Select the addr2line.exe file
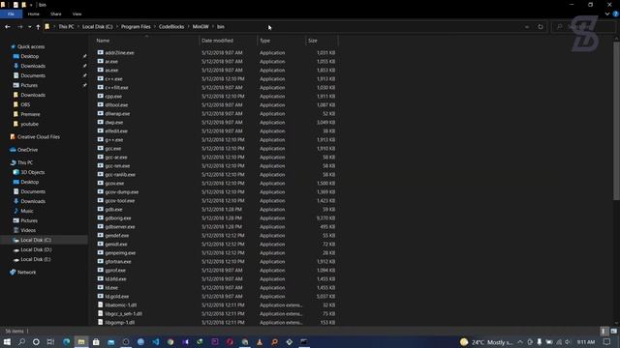The image size is (620, 348). (x=119, y=52)
